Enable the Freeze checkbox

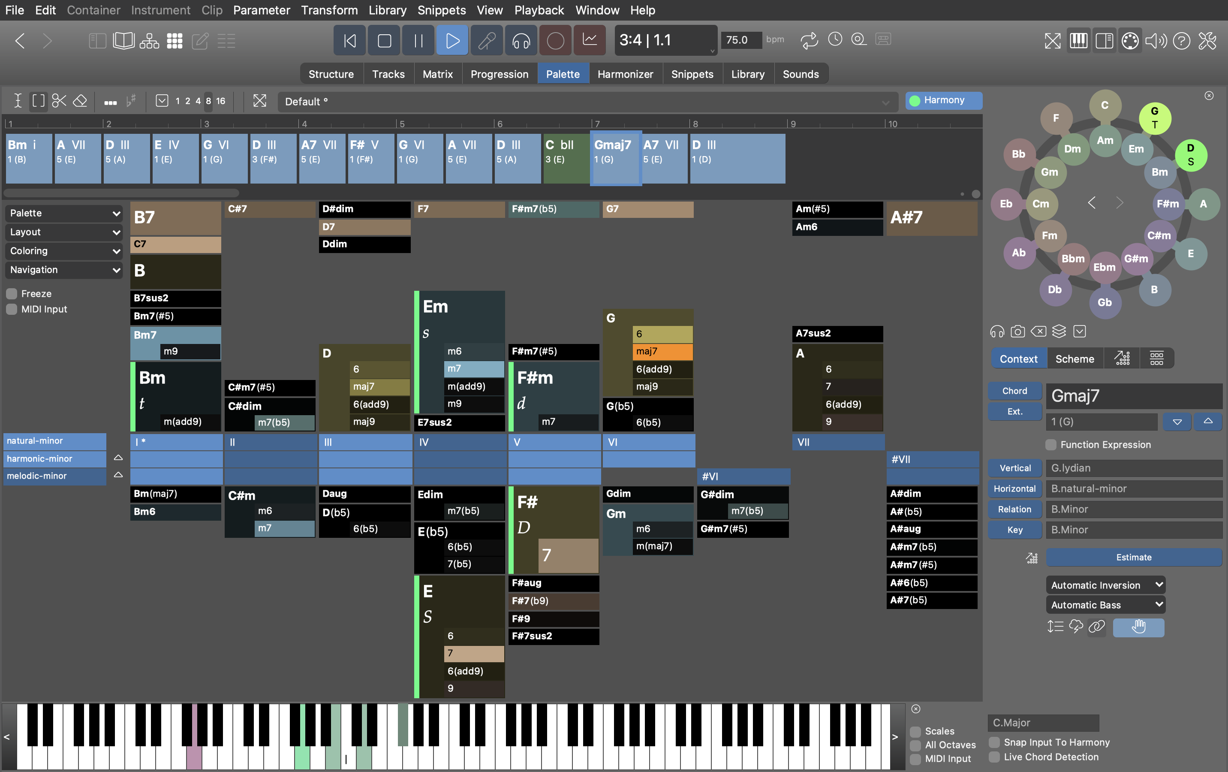coord(12,294)
